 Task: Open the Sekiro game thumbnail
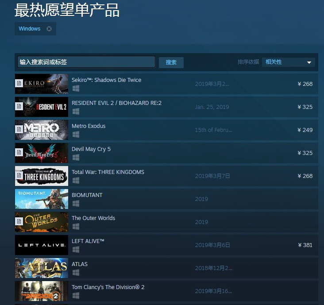click(x=42, y=84)
